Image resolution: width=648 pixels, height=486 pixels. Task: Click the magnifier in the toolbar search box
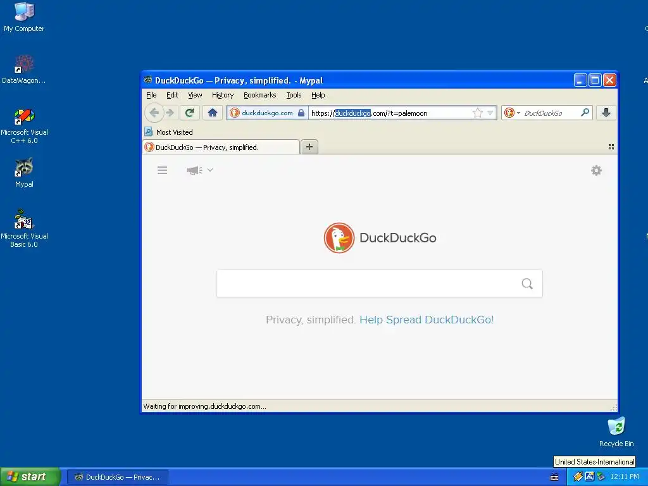[x=585, y=113]
